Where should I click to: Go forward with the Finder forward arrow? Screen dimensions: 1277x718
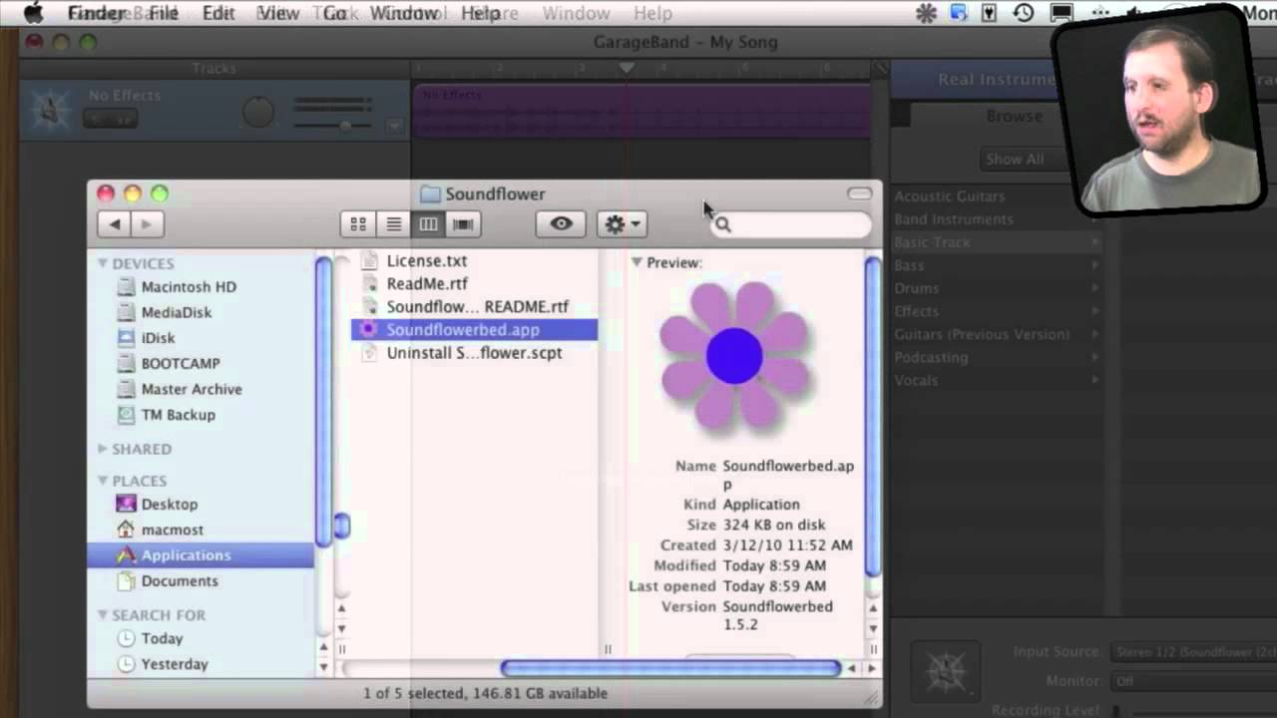tap(147, 224)
